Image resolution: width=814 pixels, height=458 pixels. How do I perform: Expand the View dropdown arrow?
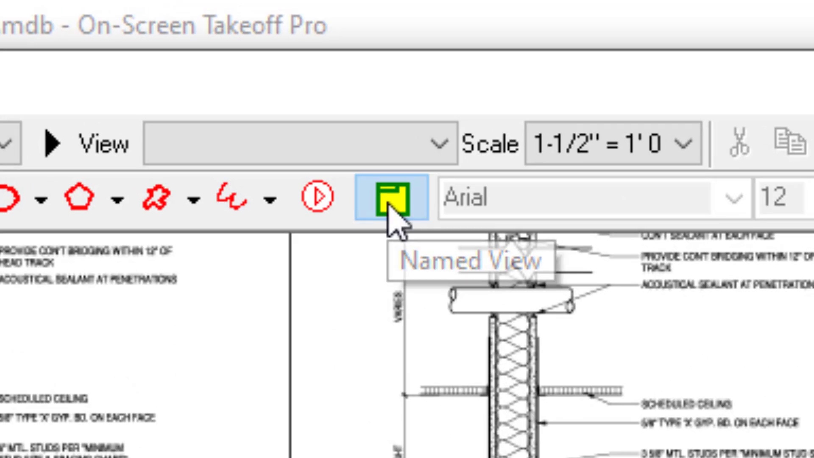coord(439,144)
